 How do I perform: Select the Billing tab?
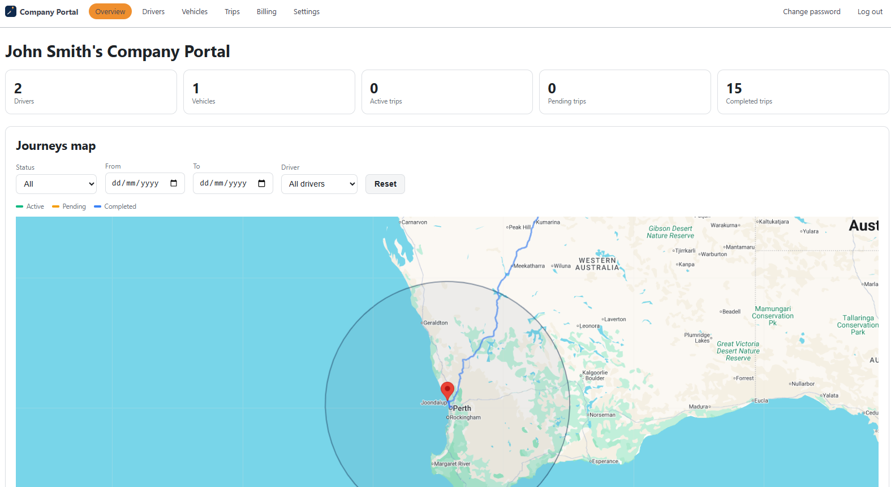point(266,11)
